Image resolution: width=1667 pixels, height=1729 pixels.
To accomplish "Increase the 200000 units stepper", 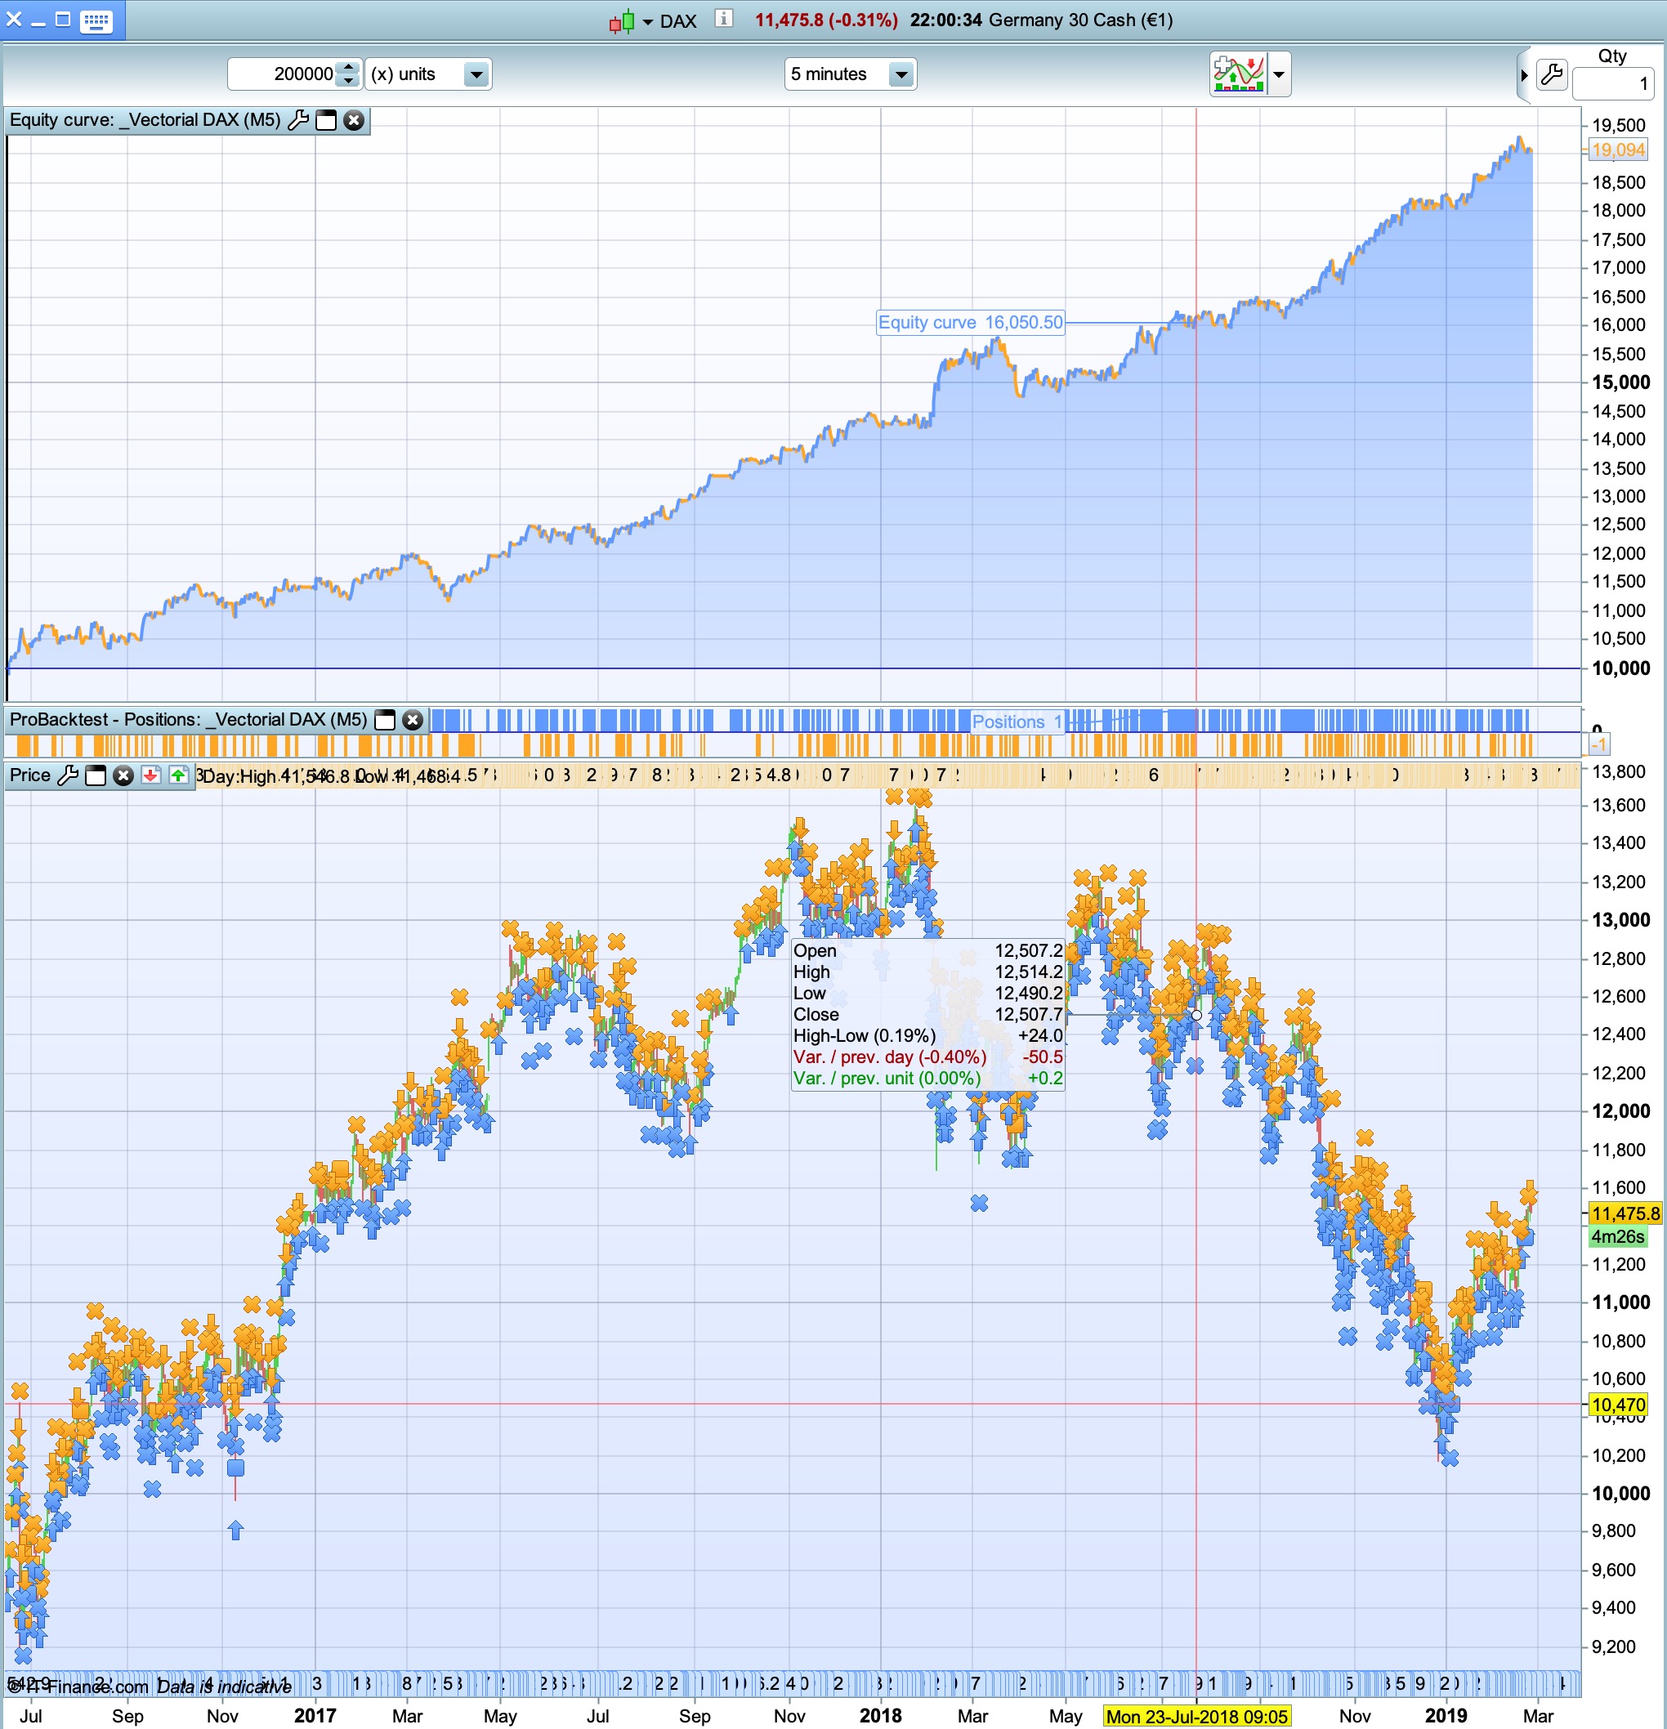I will (x=349, y=67).
